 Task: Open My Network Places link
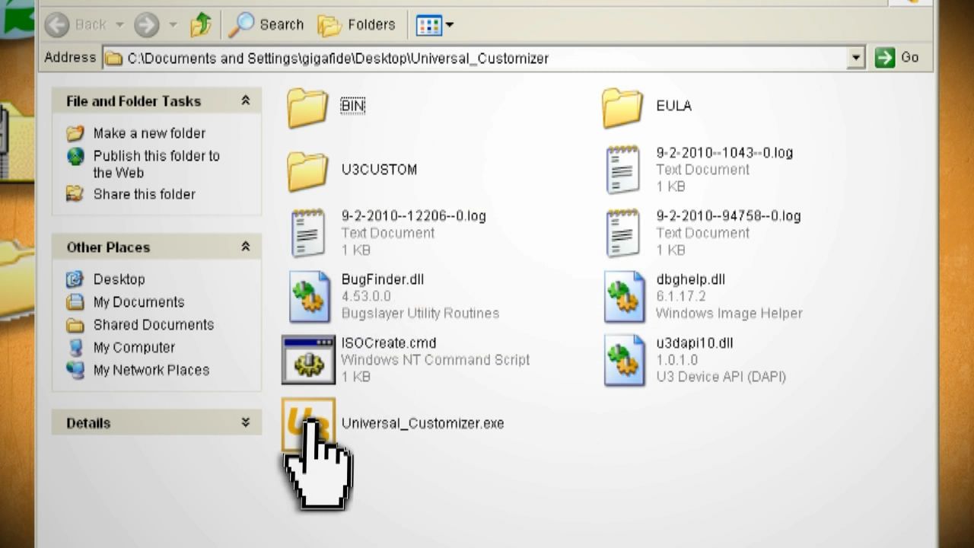151,371
